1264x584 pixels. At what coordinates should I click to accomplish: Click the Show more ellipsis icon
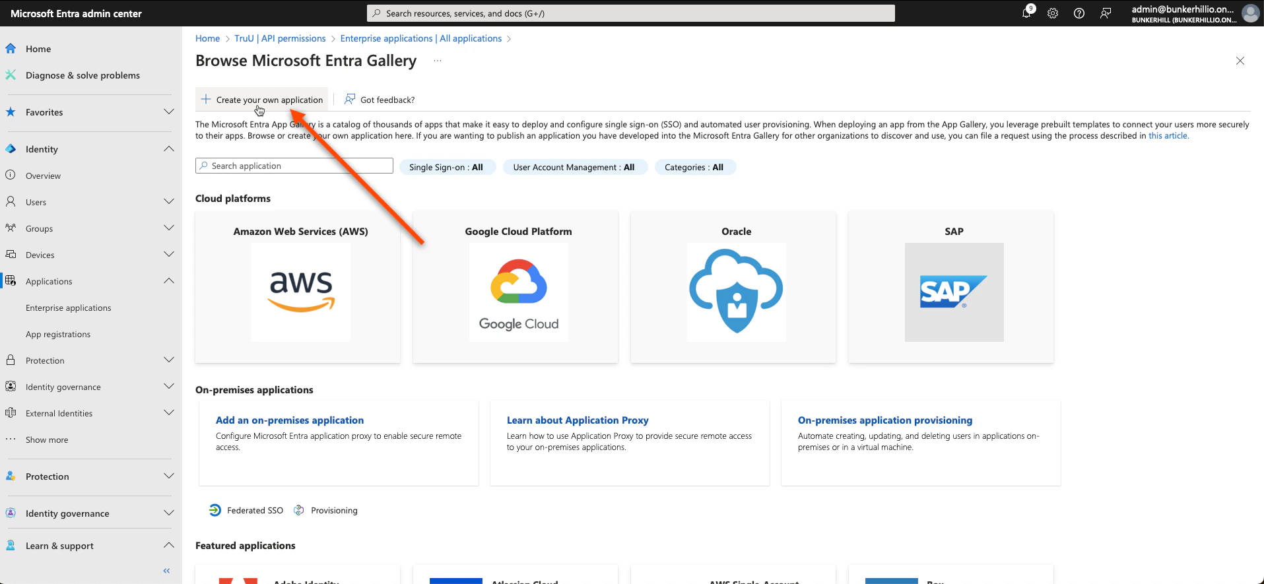pos(11,439)
